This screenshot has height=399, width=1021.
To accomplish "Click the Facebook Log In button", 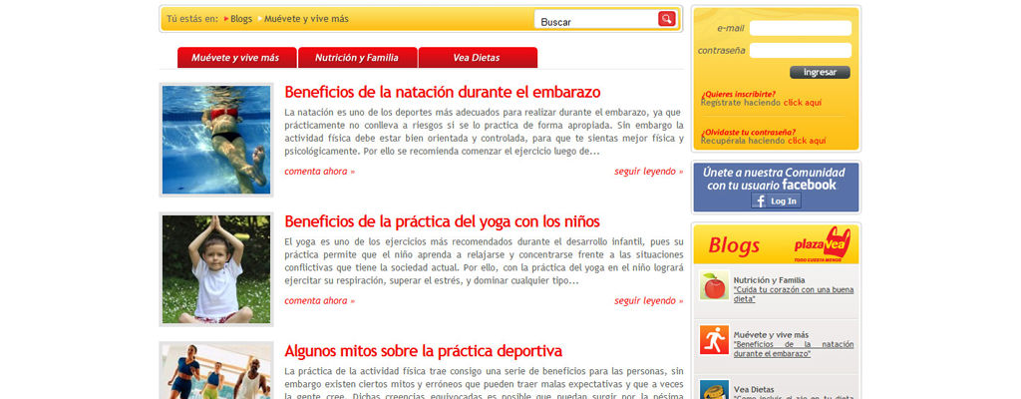I will (x=776, y=200).
